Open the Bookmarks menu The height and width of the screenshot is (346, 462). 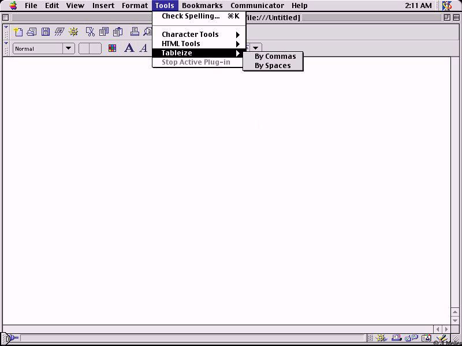[x=202, y=6]
